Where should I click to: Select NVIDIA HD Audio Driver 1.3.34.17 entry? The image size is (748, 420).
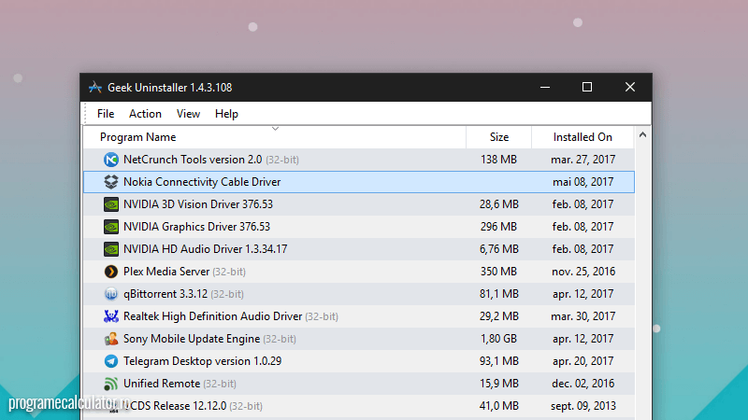click(205, 249)
